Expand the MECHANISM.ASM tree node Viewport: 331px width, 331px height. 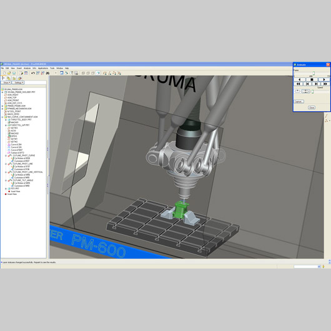click(2, 109)
